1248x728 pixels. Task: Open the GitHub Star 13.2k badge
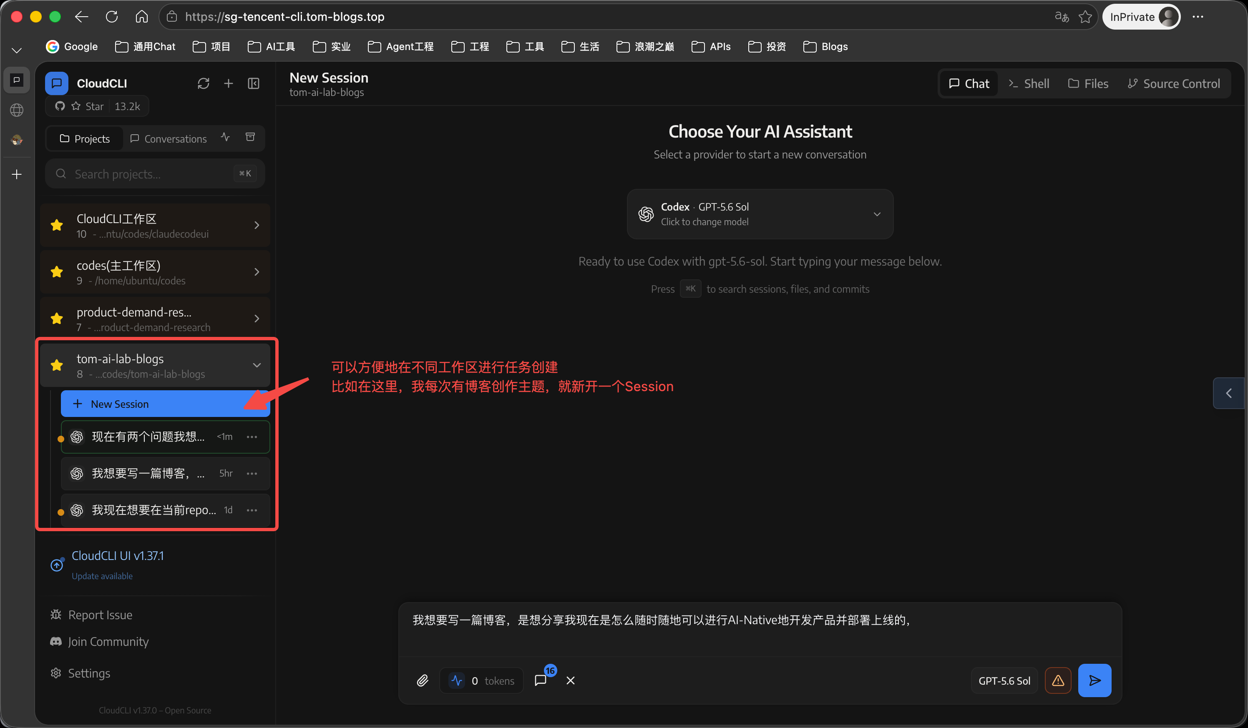[x=97, y=106]
